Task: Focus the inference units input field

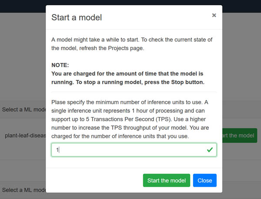Action: tap(134, 150)
